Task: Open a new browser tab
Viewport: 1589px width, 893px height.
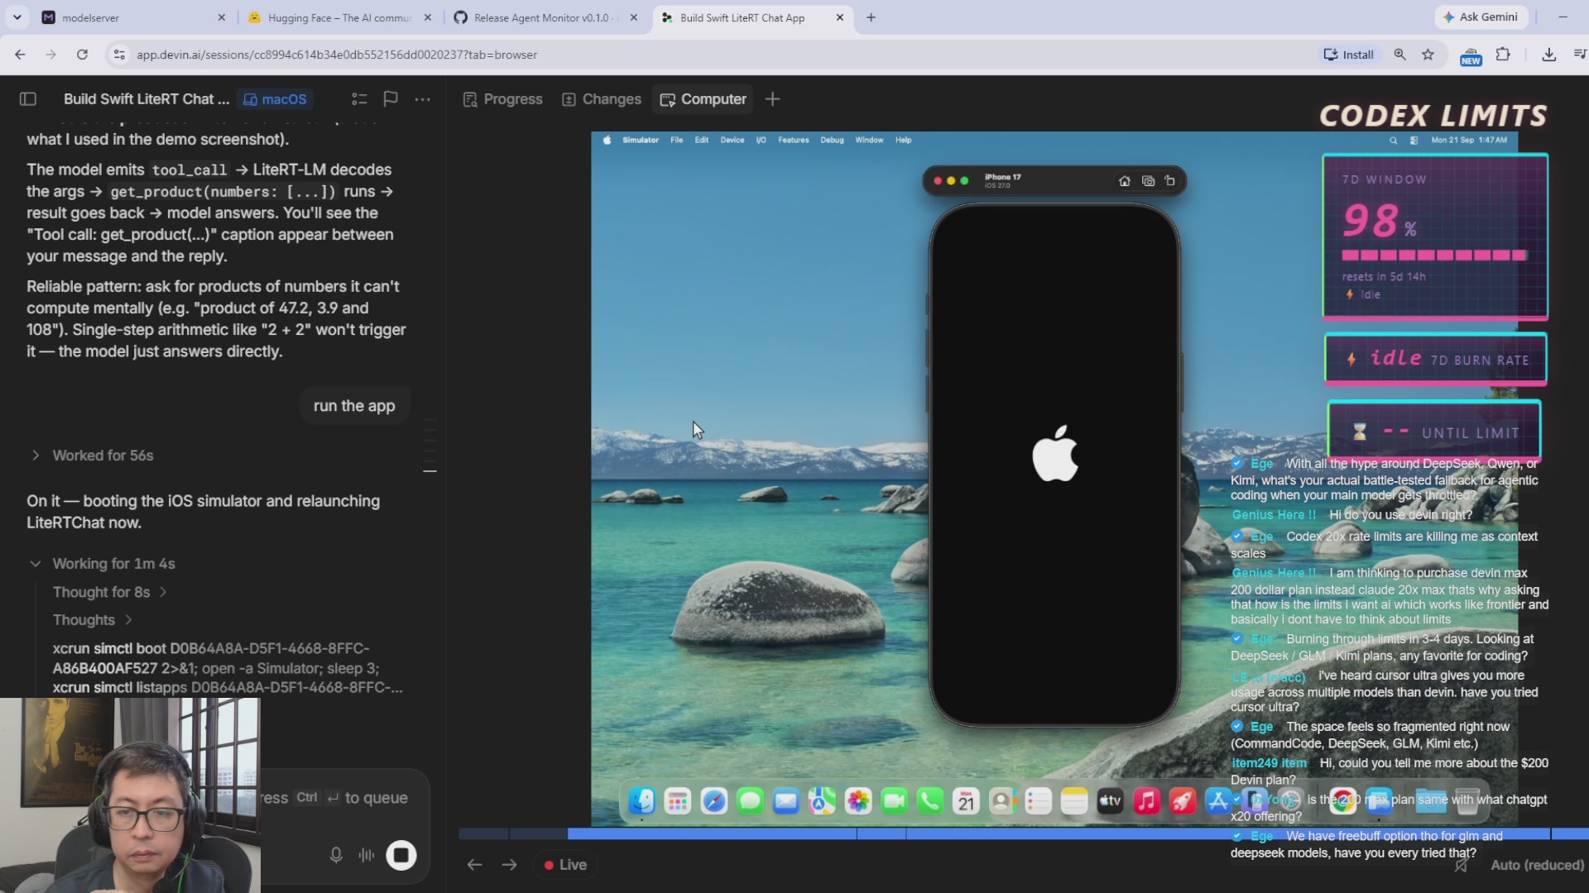Action: point(871,17)
